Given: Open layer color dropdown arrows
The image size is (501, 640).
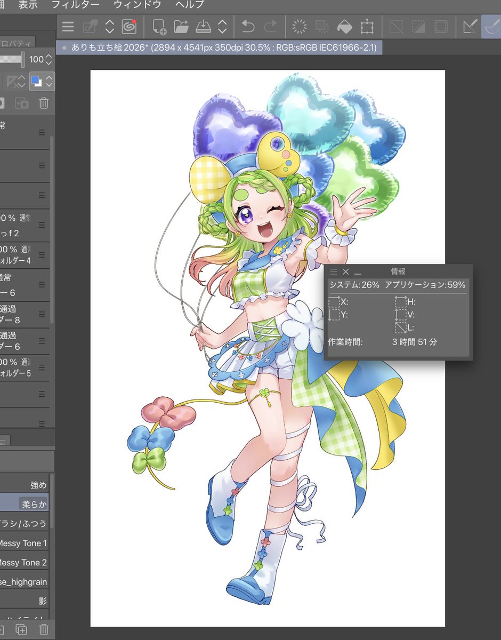Looking at the screenshot, I should point(49,82).
